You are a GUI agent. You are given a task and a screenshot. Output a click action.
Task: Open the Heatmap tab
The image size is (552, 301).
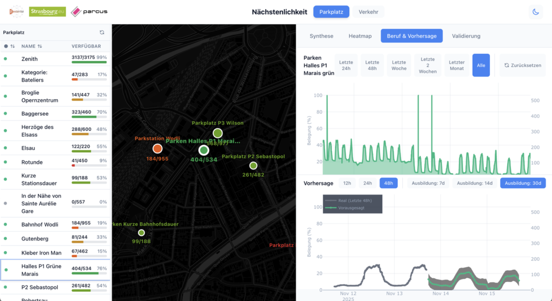pyautogui.click(x=360, y=36)
